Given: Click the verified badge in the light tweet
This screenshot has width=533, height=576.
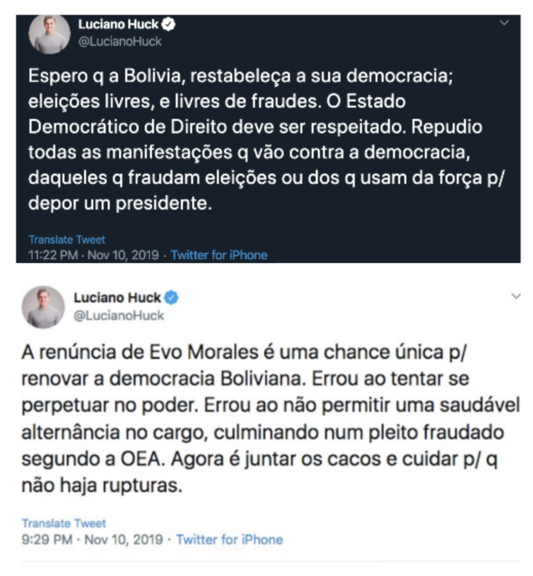Looking at the screenshot, I should coord(171,297).
